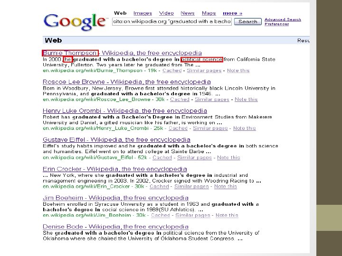Open the Video search tab
This screenshot has height=256, width=342.
166,13
